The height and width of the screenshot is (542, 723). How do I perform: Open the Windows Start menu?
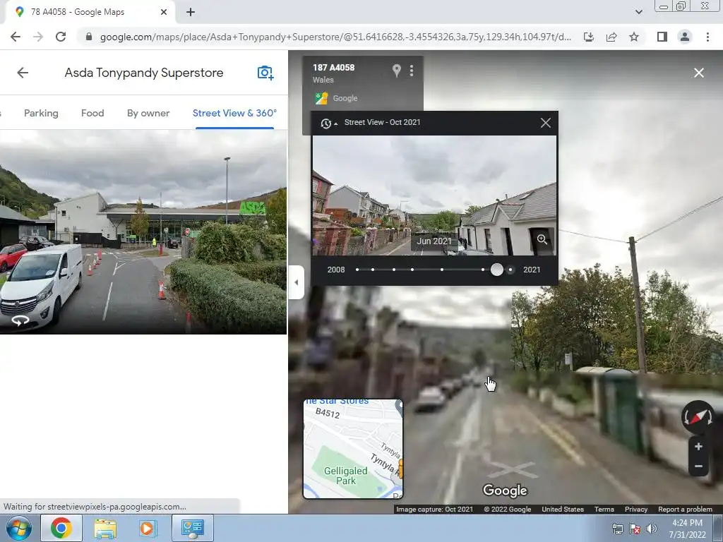click(x=18, y=528)
